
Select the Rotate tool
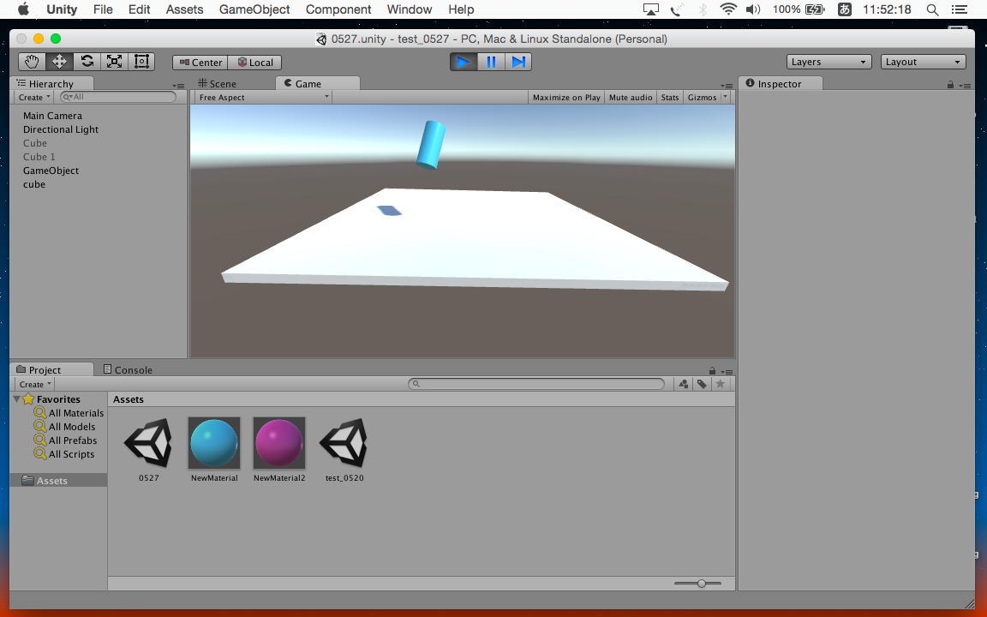click(87, 62)
